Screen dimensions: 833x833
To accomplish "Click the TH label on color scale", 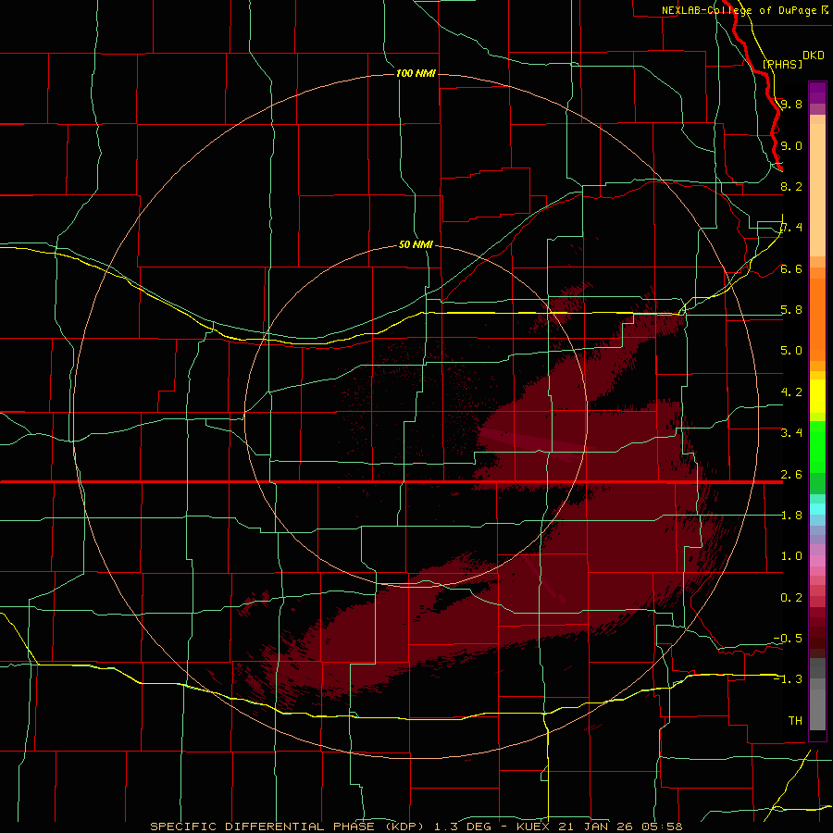I will click(x=795, y=721).
